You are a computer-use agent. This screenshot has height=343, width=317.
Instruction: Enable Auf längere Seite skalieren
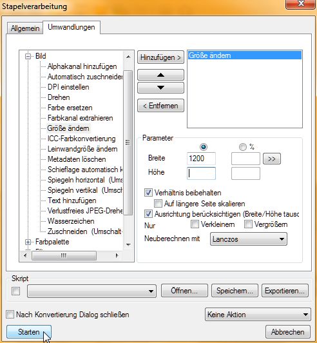(x=158, y=204)
